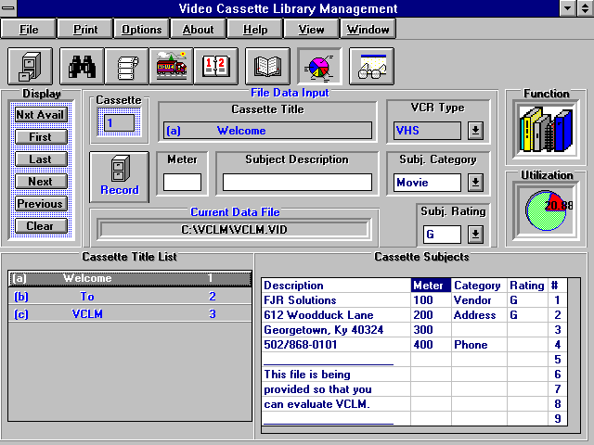Click the Record file cabinet button
Image resolution: width=594 pixels, height=445 pixels.
click(x=120, y=177)
